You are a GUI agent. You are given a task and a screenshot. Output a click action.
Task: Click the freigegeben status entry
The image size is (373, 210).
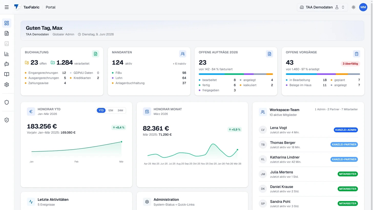217,90
